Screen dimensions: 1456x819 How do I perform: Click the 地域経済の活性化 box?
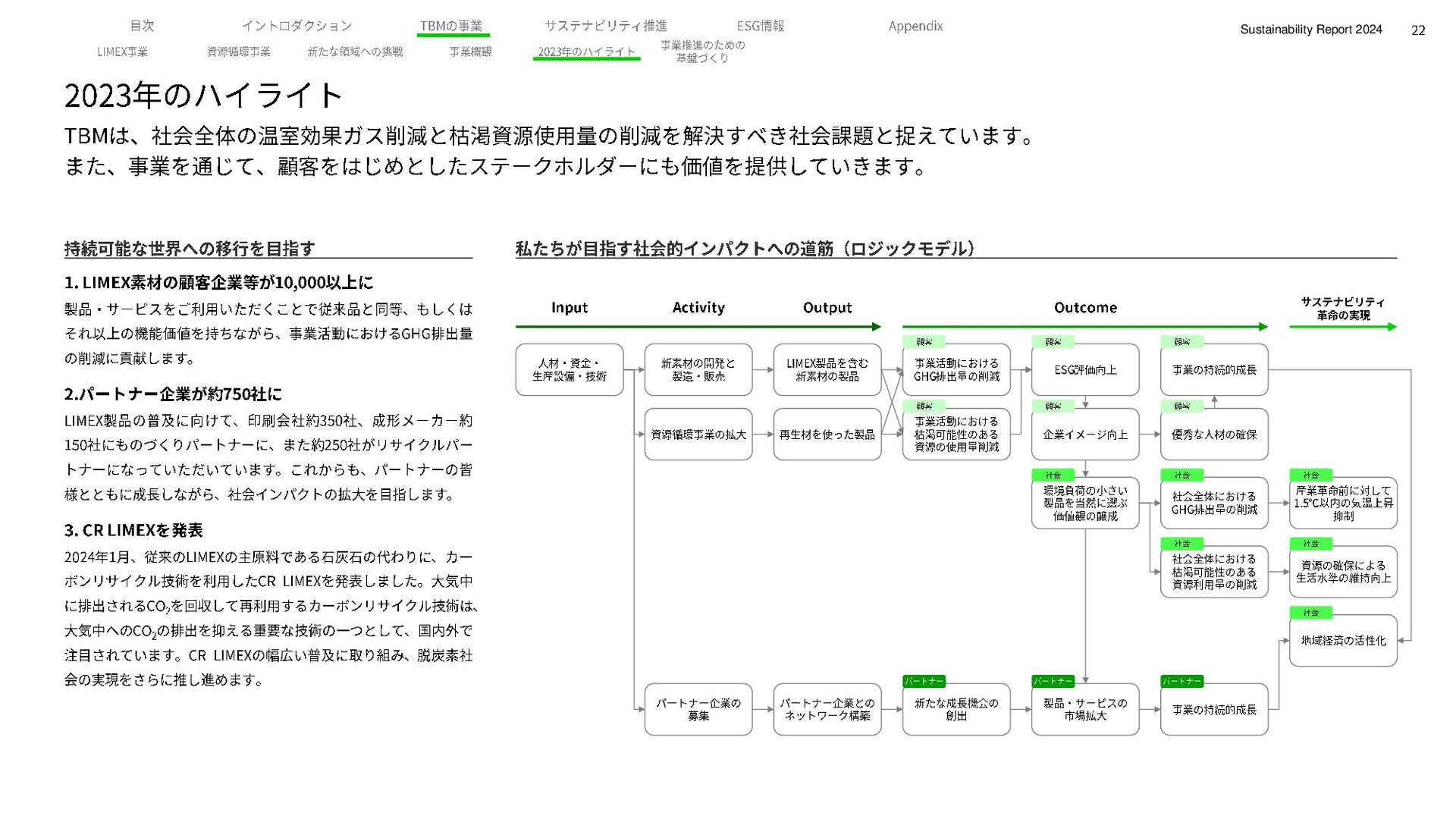[1342, 641]
